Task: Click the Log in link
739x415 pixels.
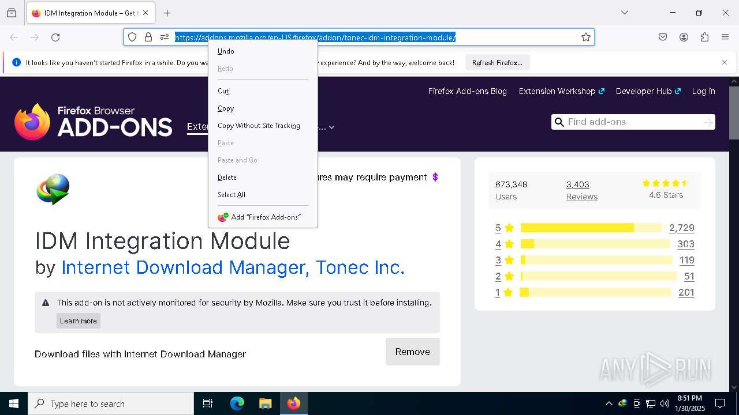Action: (703, 91)
